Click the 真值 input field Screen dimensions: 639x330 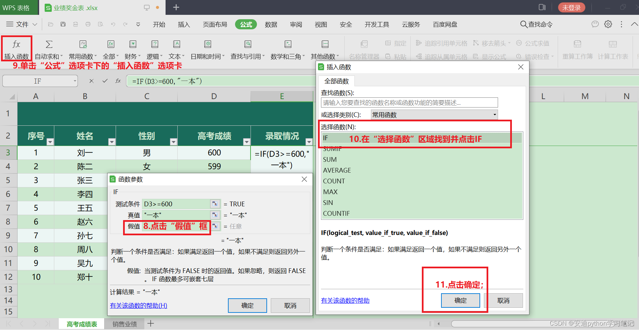coord(176,215)
